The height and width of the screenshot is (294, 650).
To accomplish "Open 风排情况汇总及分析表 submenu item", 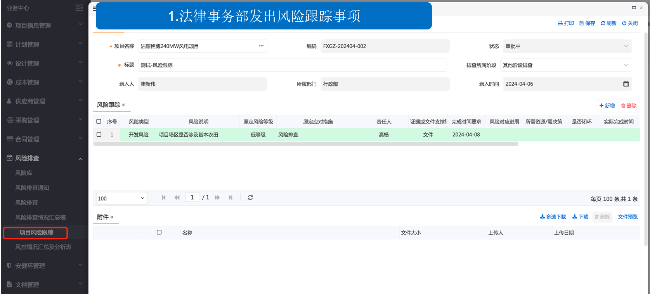I will point(43,247).
